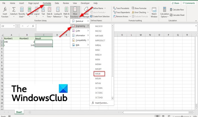Viewport: 198px width, 117px height.
Task: Expand the Name Box dropdown
Action: 14,26
